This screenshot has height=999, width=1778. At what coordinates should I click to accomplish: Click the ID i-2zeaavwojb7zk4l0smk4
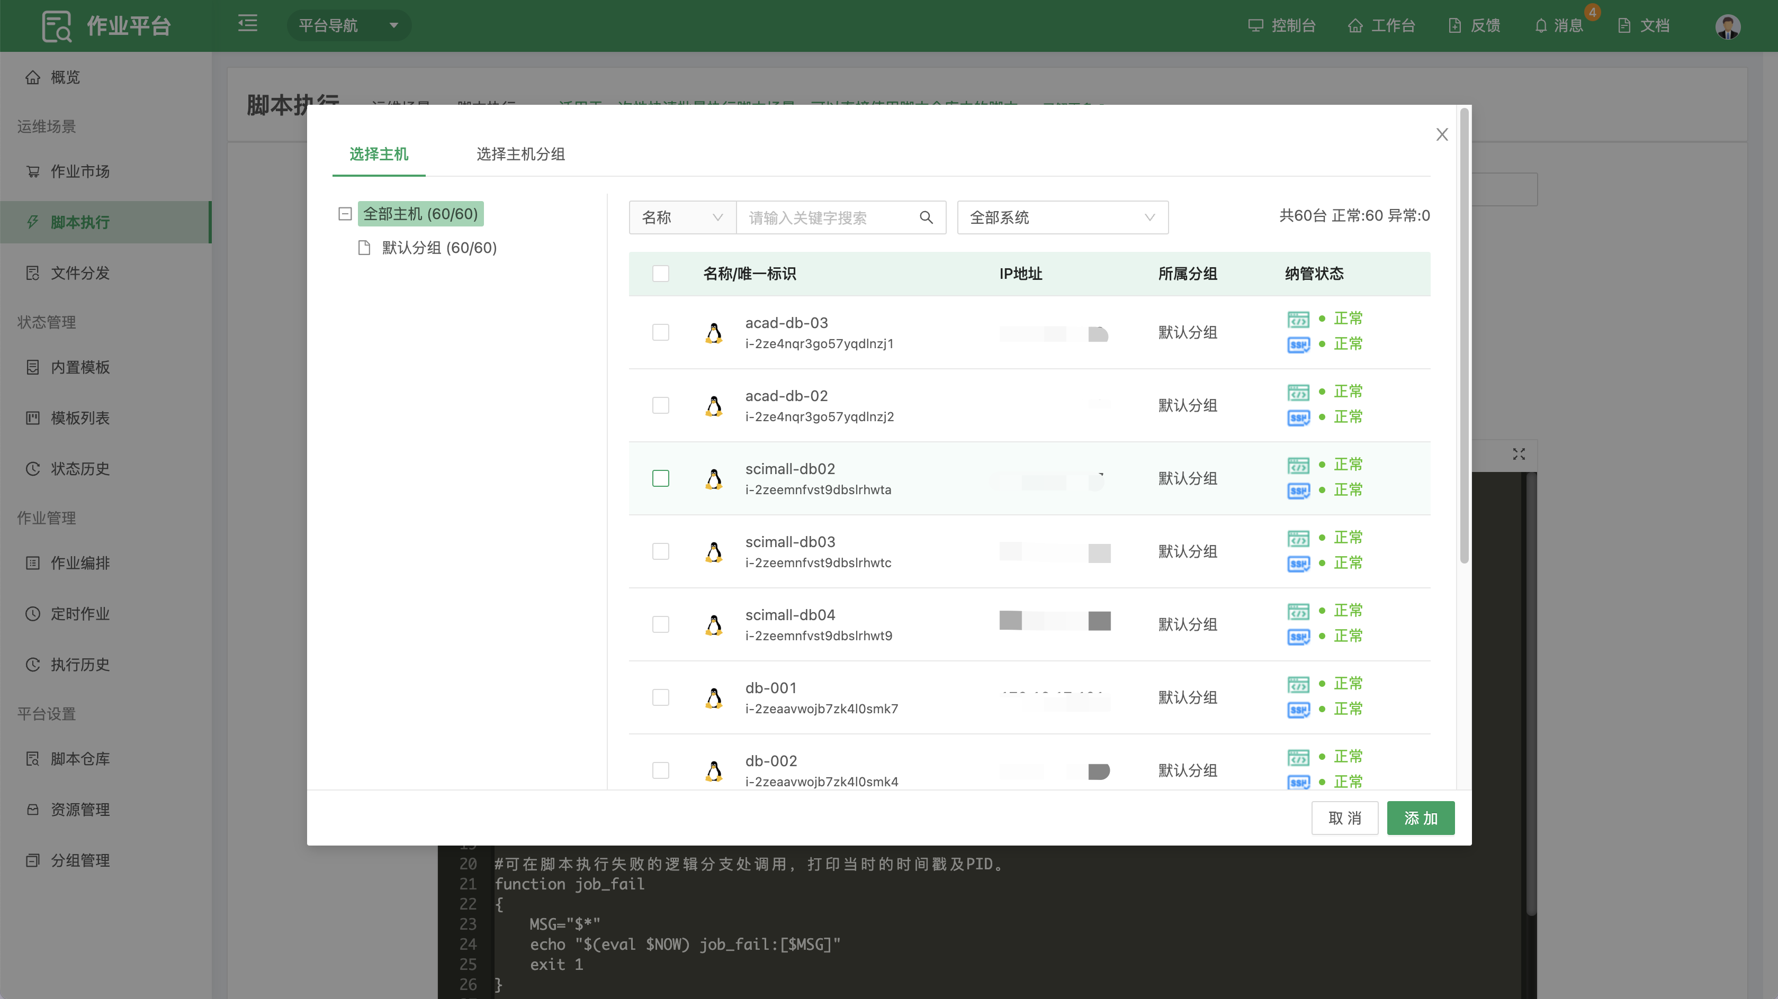[x=821, y=782]
